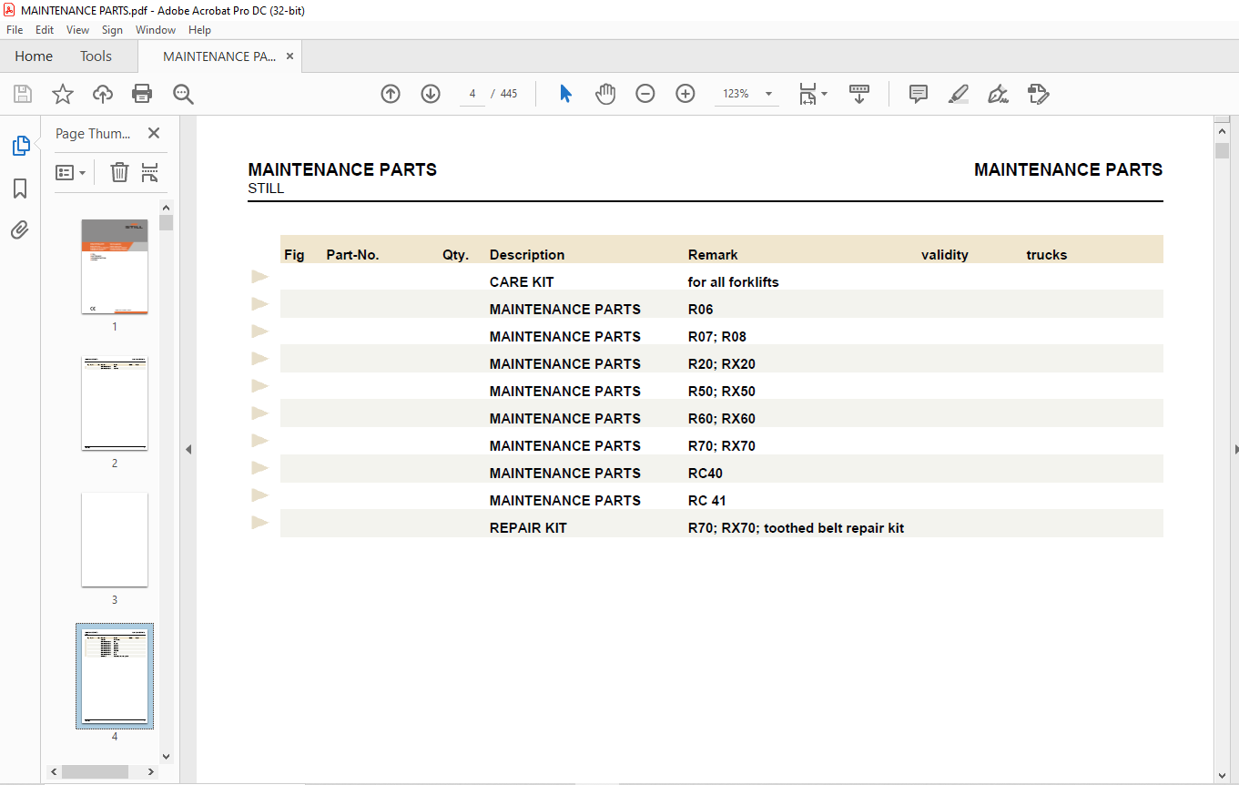Click the document vertical scrollbar thumb
Screen dimensions: 1239x785
point(1222,150)
